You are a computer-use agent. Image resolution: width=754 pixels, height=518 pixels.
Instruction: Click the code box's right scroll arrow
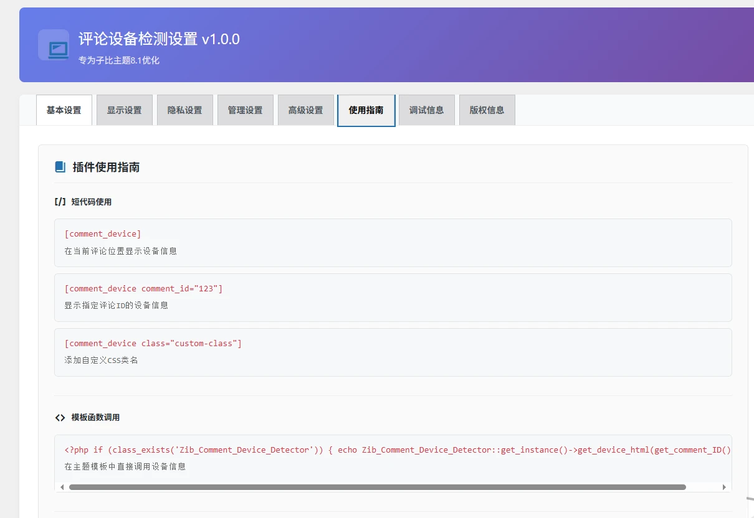coord(723,487)
